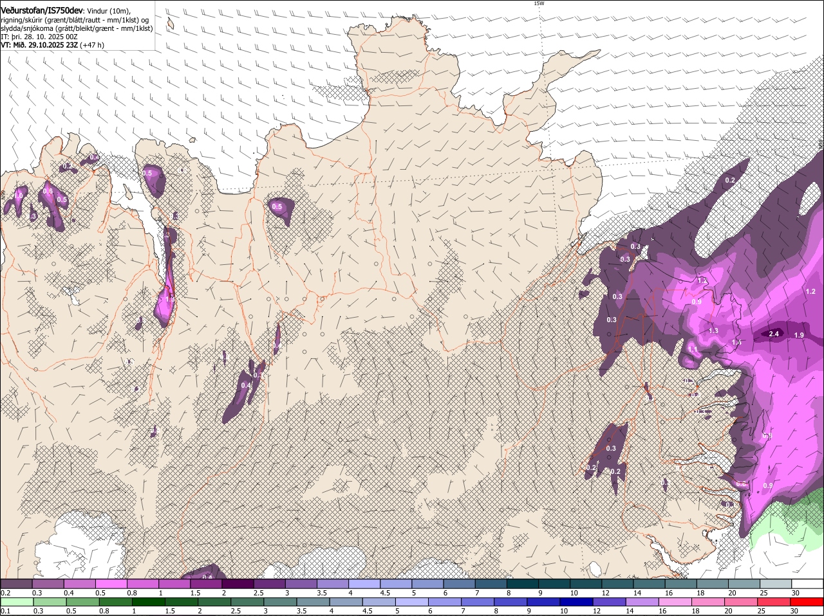Click the pink-red 25 rain legend swatch
The image size is (824, 616).
[774, 602]
